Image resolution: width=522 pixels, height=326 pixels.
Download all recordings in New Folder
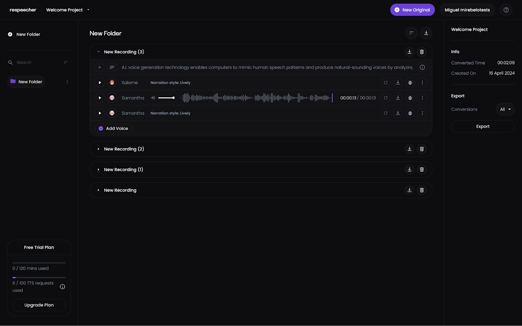pyautogui.click(x=426, y=33)
